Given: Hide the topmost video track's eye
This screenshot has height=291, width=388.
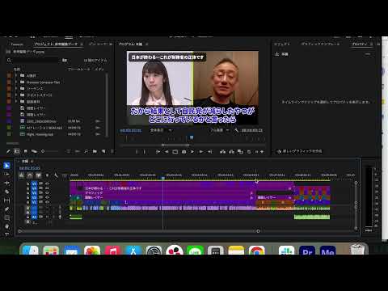Looking at the screenshot, I should click(x=47, y=183).
